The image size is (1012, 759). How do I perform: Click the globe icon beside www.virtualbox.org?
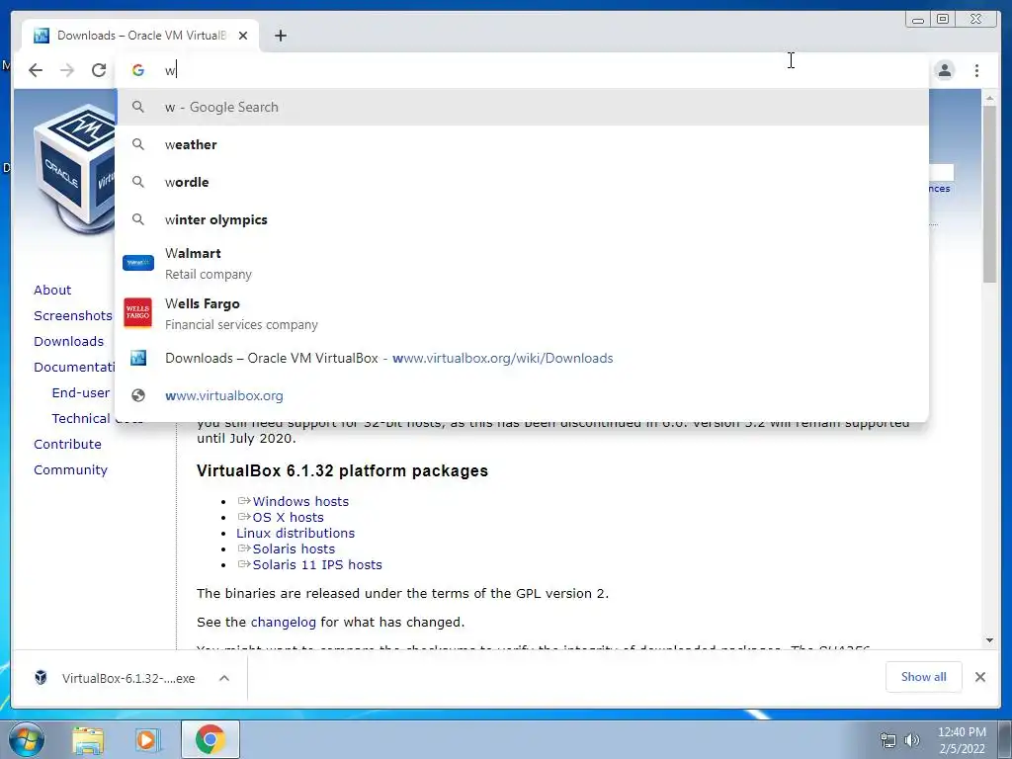point(138,395)
